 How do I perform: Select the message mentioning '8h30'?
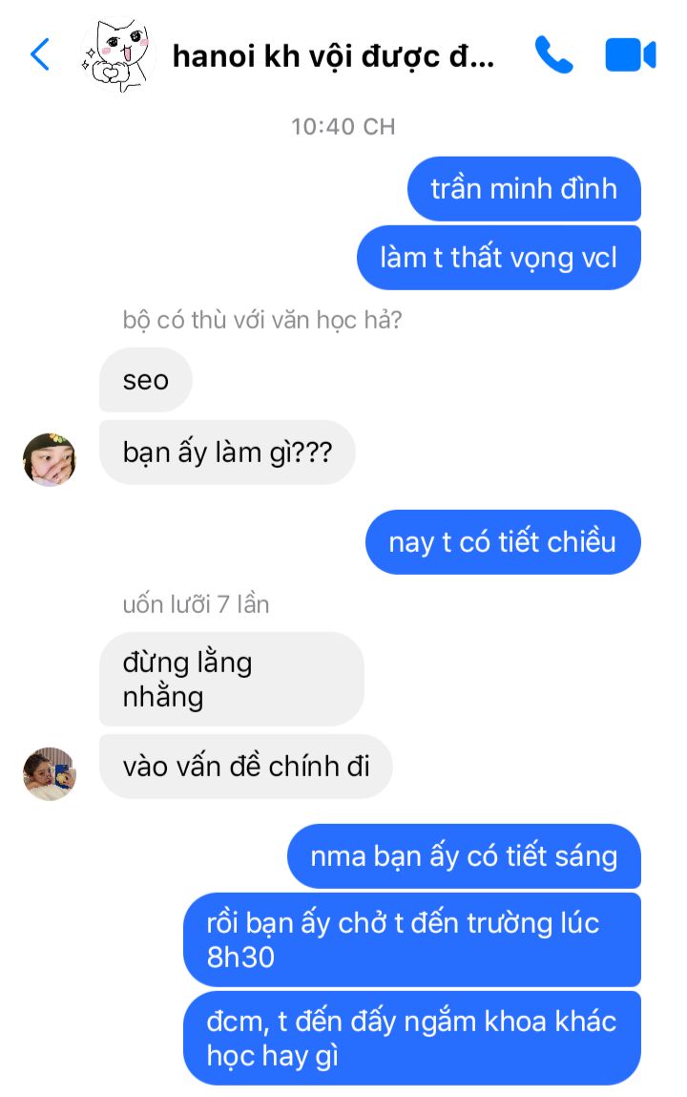412,939
